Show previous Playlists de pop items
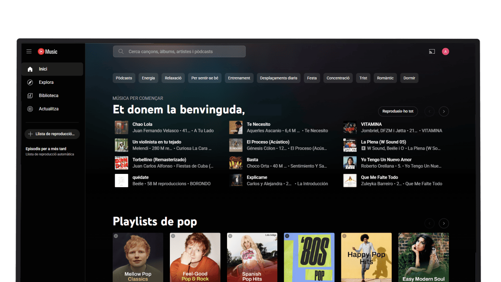This screenshot has height=282, width=501. (x=430, y=223)
